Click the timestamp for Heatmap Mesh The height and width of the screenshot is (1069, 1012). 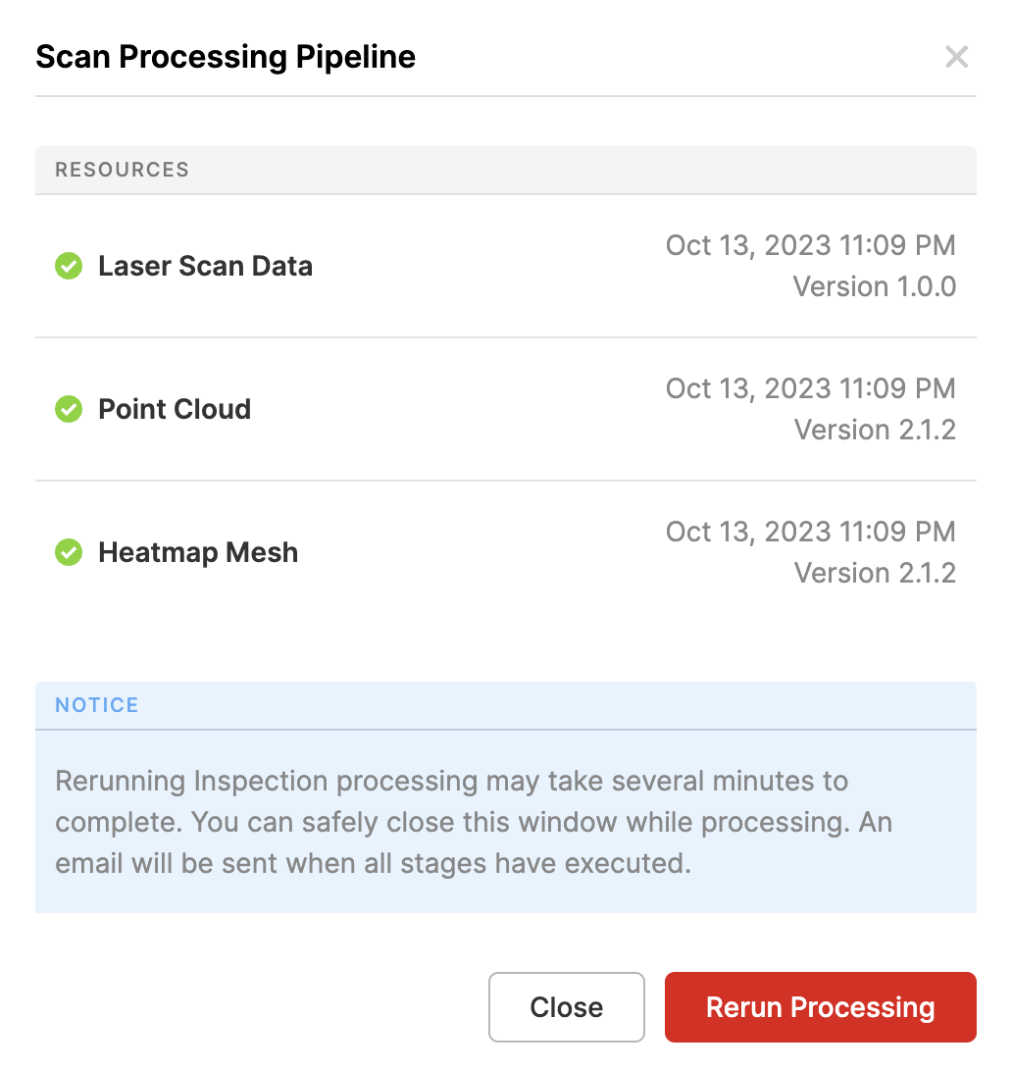click(x=811, y=532)
